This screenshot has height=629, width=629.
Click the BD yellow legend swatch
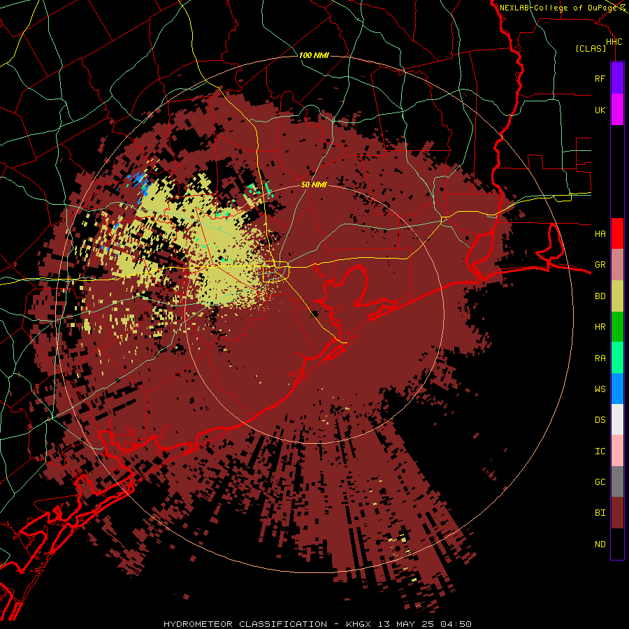click(617, 296)
